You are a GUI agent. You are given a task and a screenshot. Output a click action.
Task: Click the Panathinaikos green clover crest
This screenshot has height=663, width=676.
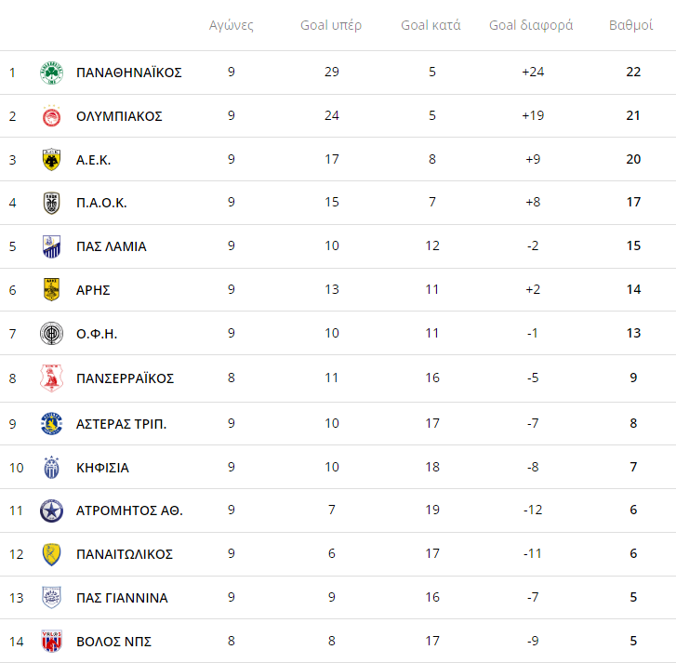click(x=52, y=73)
